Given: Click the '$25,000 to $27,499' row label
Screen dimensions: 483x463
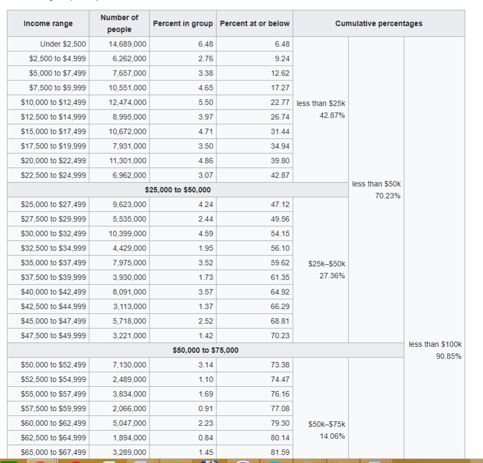Looking at the screenshot, I should coord(53,205).
